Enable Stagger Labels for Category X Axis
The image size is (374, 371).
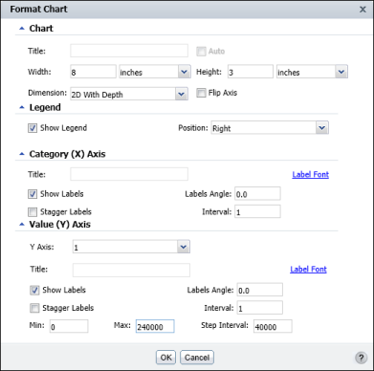tap(33, 212)
